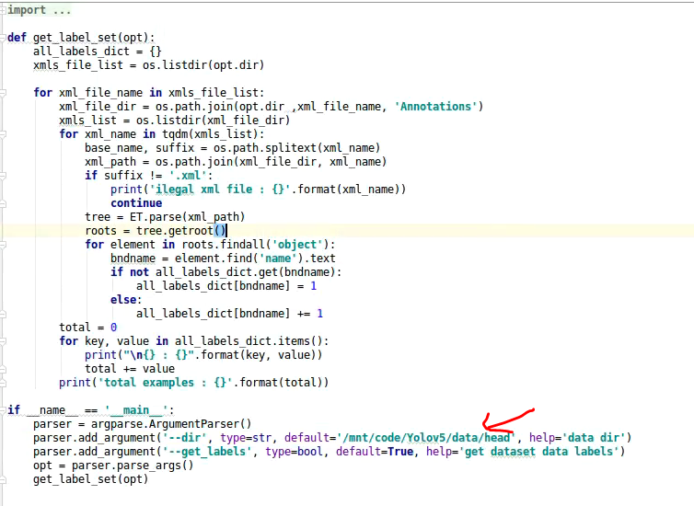Place cursor in 'all_labels_dict = {}' line
Screen dimensions: 694x506
pos(98,52)
